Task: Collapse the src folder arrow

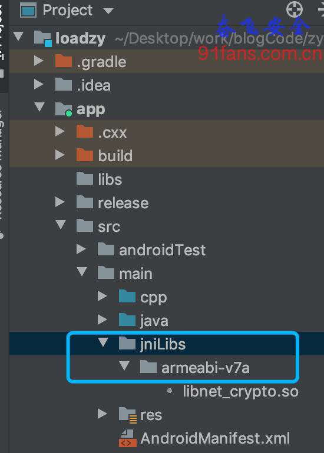Action: pos(61,225)
